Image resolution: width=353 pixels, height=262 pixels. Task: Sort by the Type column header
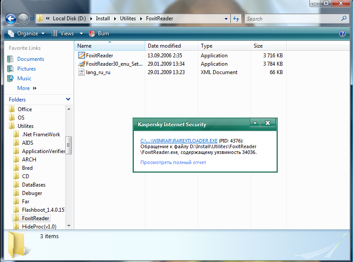coord(225,46)
